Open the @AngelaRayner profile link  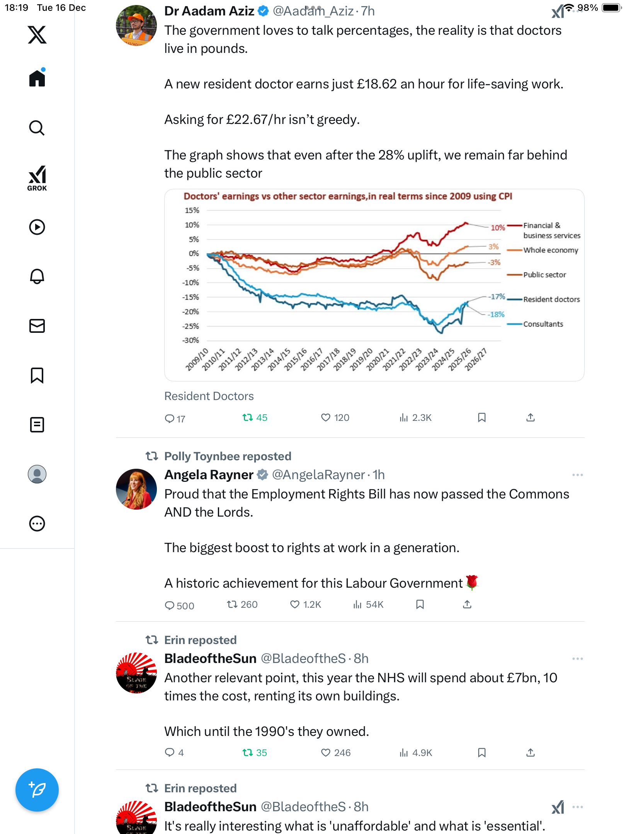coord(318,475)
